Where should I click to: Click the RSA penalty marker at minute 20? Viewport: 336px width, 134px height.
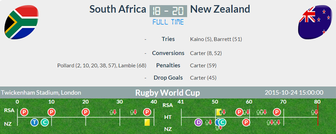tap(85, 112)
